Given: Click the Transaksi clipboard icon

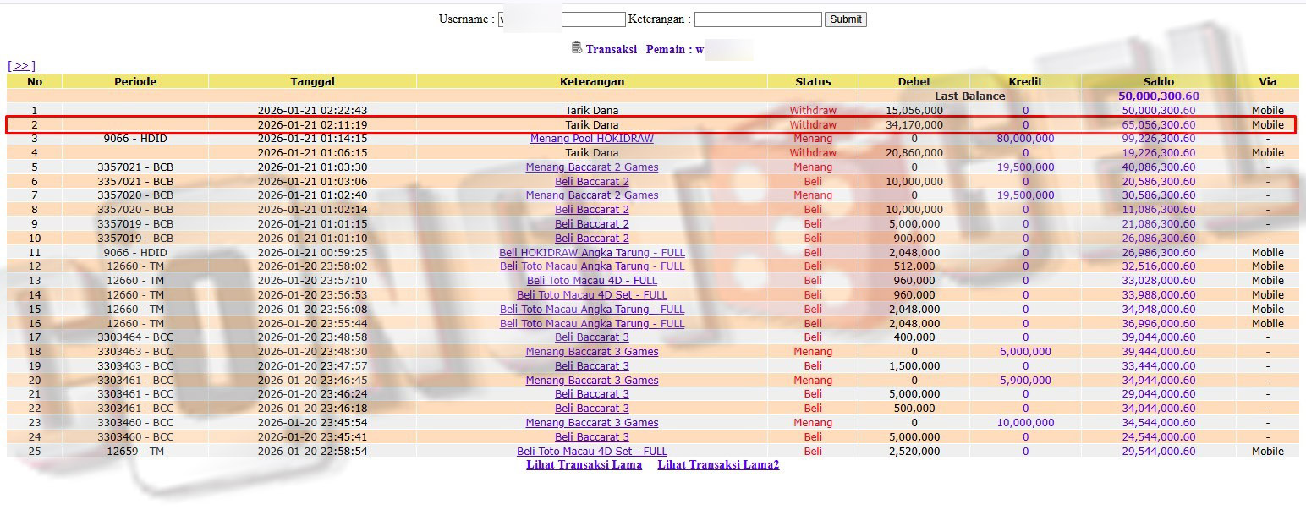Looking at the screenshot, I should tap(577, 48).
